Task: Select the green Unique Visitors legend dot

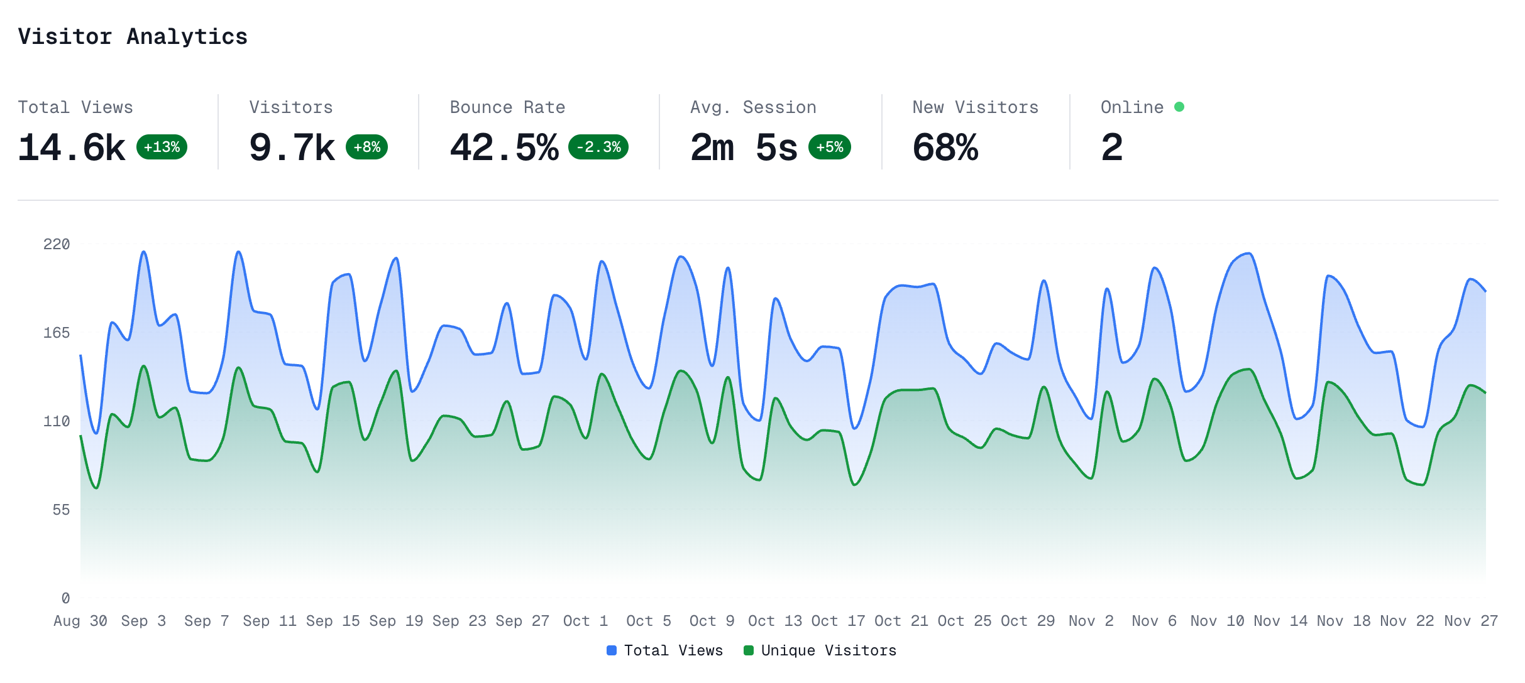Action: point(749,651)
